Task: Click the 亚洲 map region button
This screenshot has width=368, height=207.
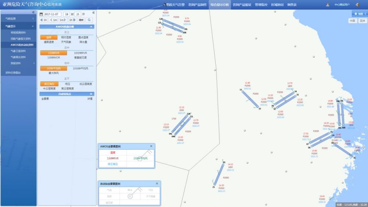Action: pos(362,21)
